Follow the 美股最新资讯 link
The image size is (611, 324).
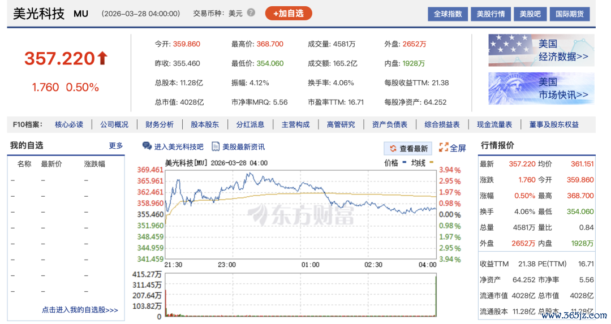pos(243,147)
